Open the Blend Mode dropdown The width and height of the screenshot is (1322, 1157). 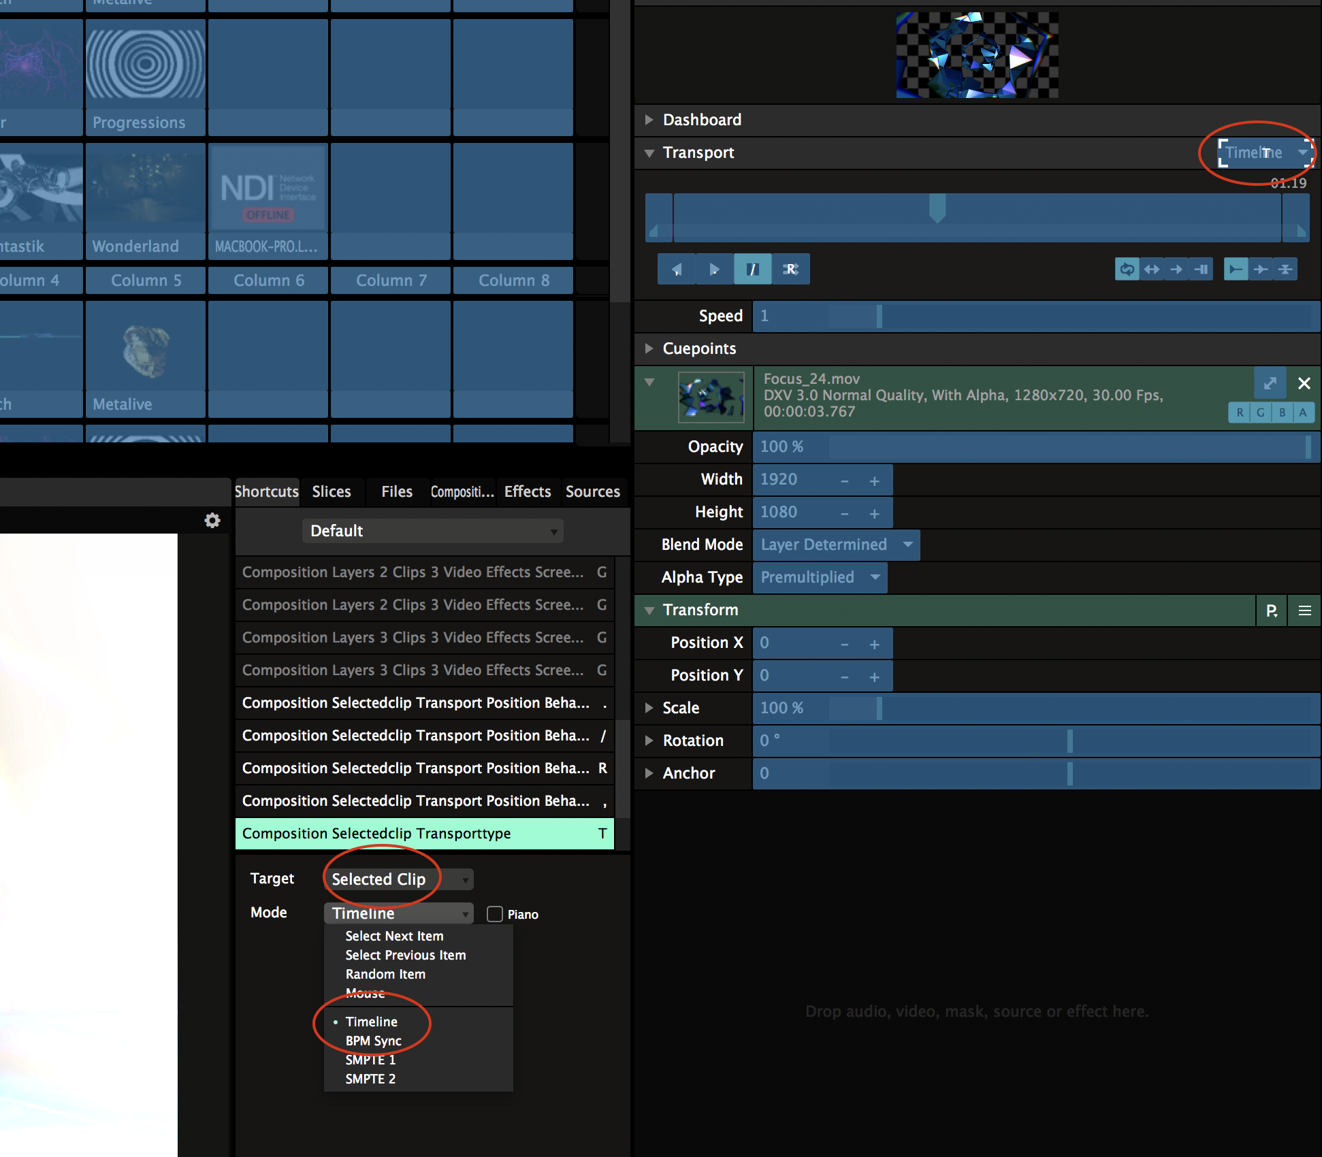pyautogui.click(x=836, y=545)
